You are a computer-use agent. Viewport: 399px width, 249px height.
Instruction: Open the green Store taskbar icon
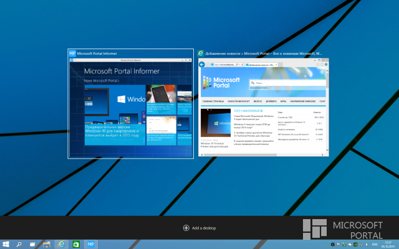tap(76, 245)
